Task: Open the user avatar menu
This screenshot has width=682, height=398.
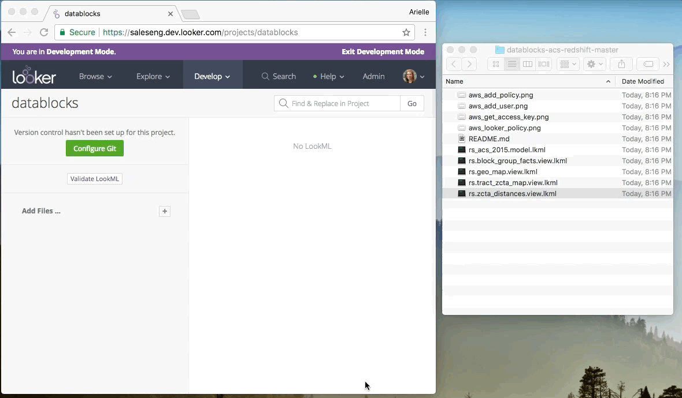Action: coord(413,76)
